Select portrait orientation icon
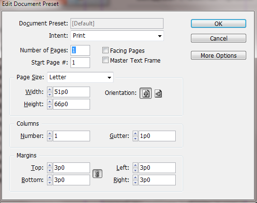This screenshot has width=257, height=203. [145, 93]
